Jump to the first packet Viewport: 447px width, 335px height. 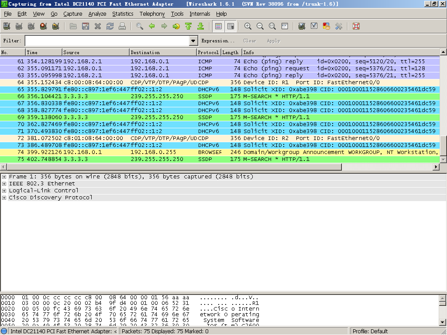click(189, 26)
